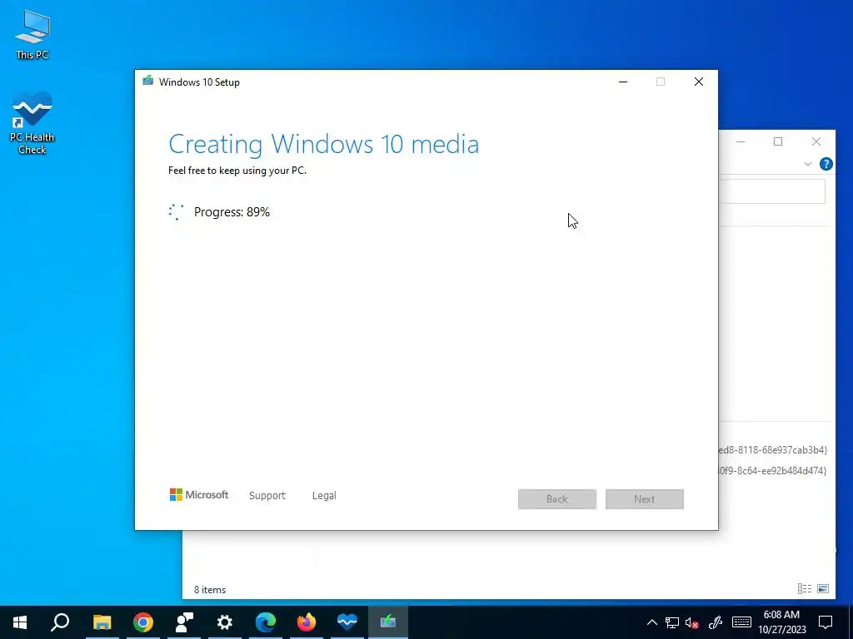Launch Google Chrome from taskbar
Image resolution: width=853 pixels, height=639 pixels.
(x=143, y=622)
